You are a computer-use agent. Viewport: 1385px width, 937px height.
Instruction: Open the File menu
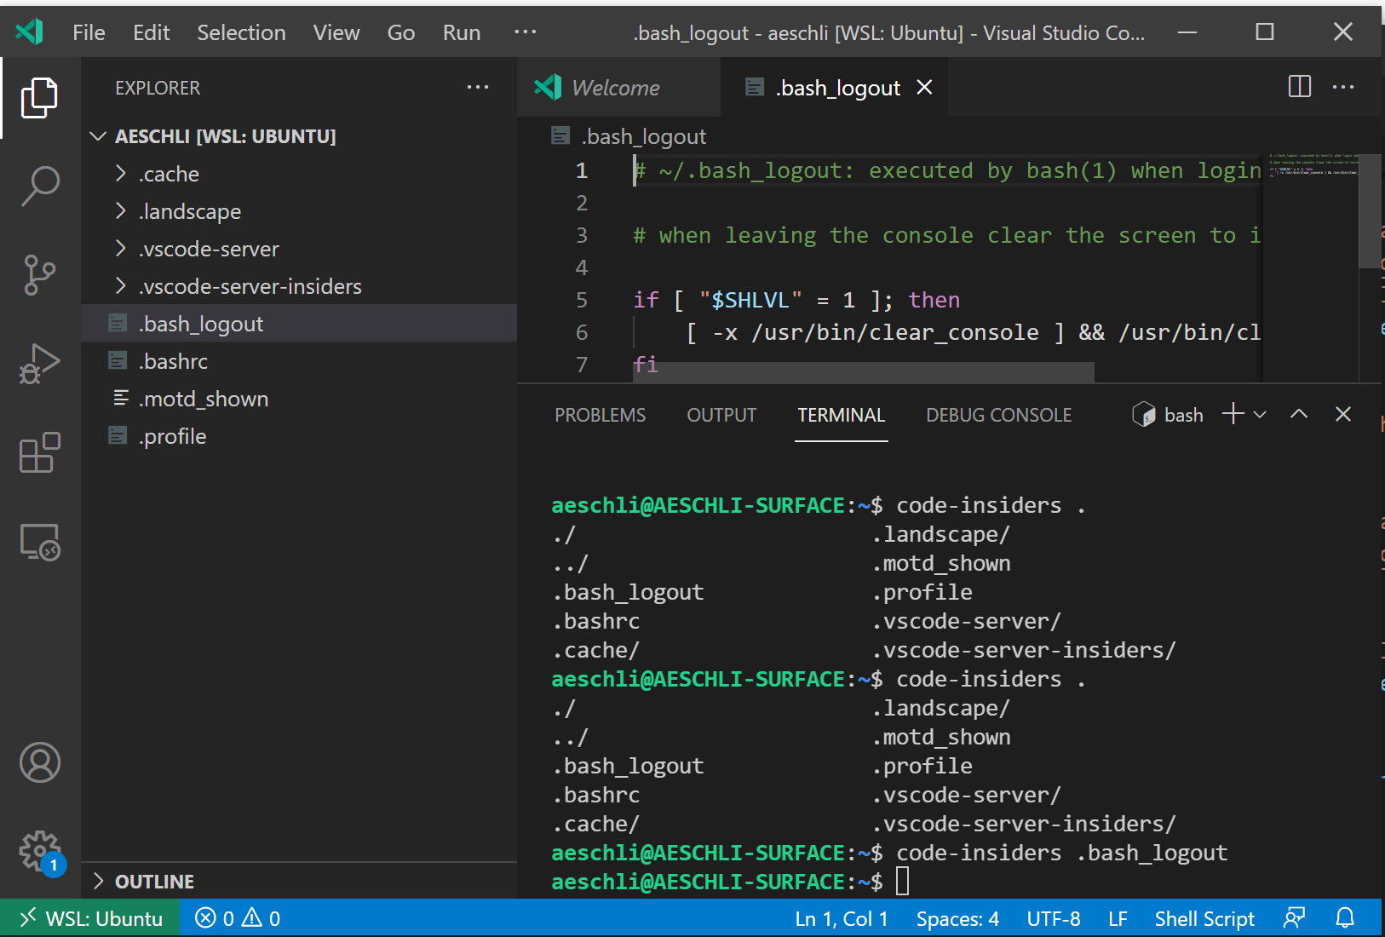(89, 32)
